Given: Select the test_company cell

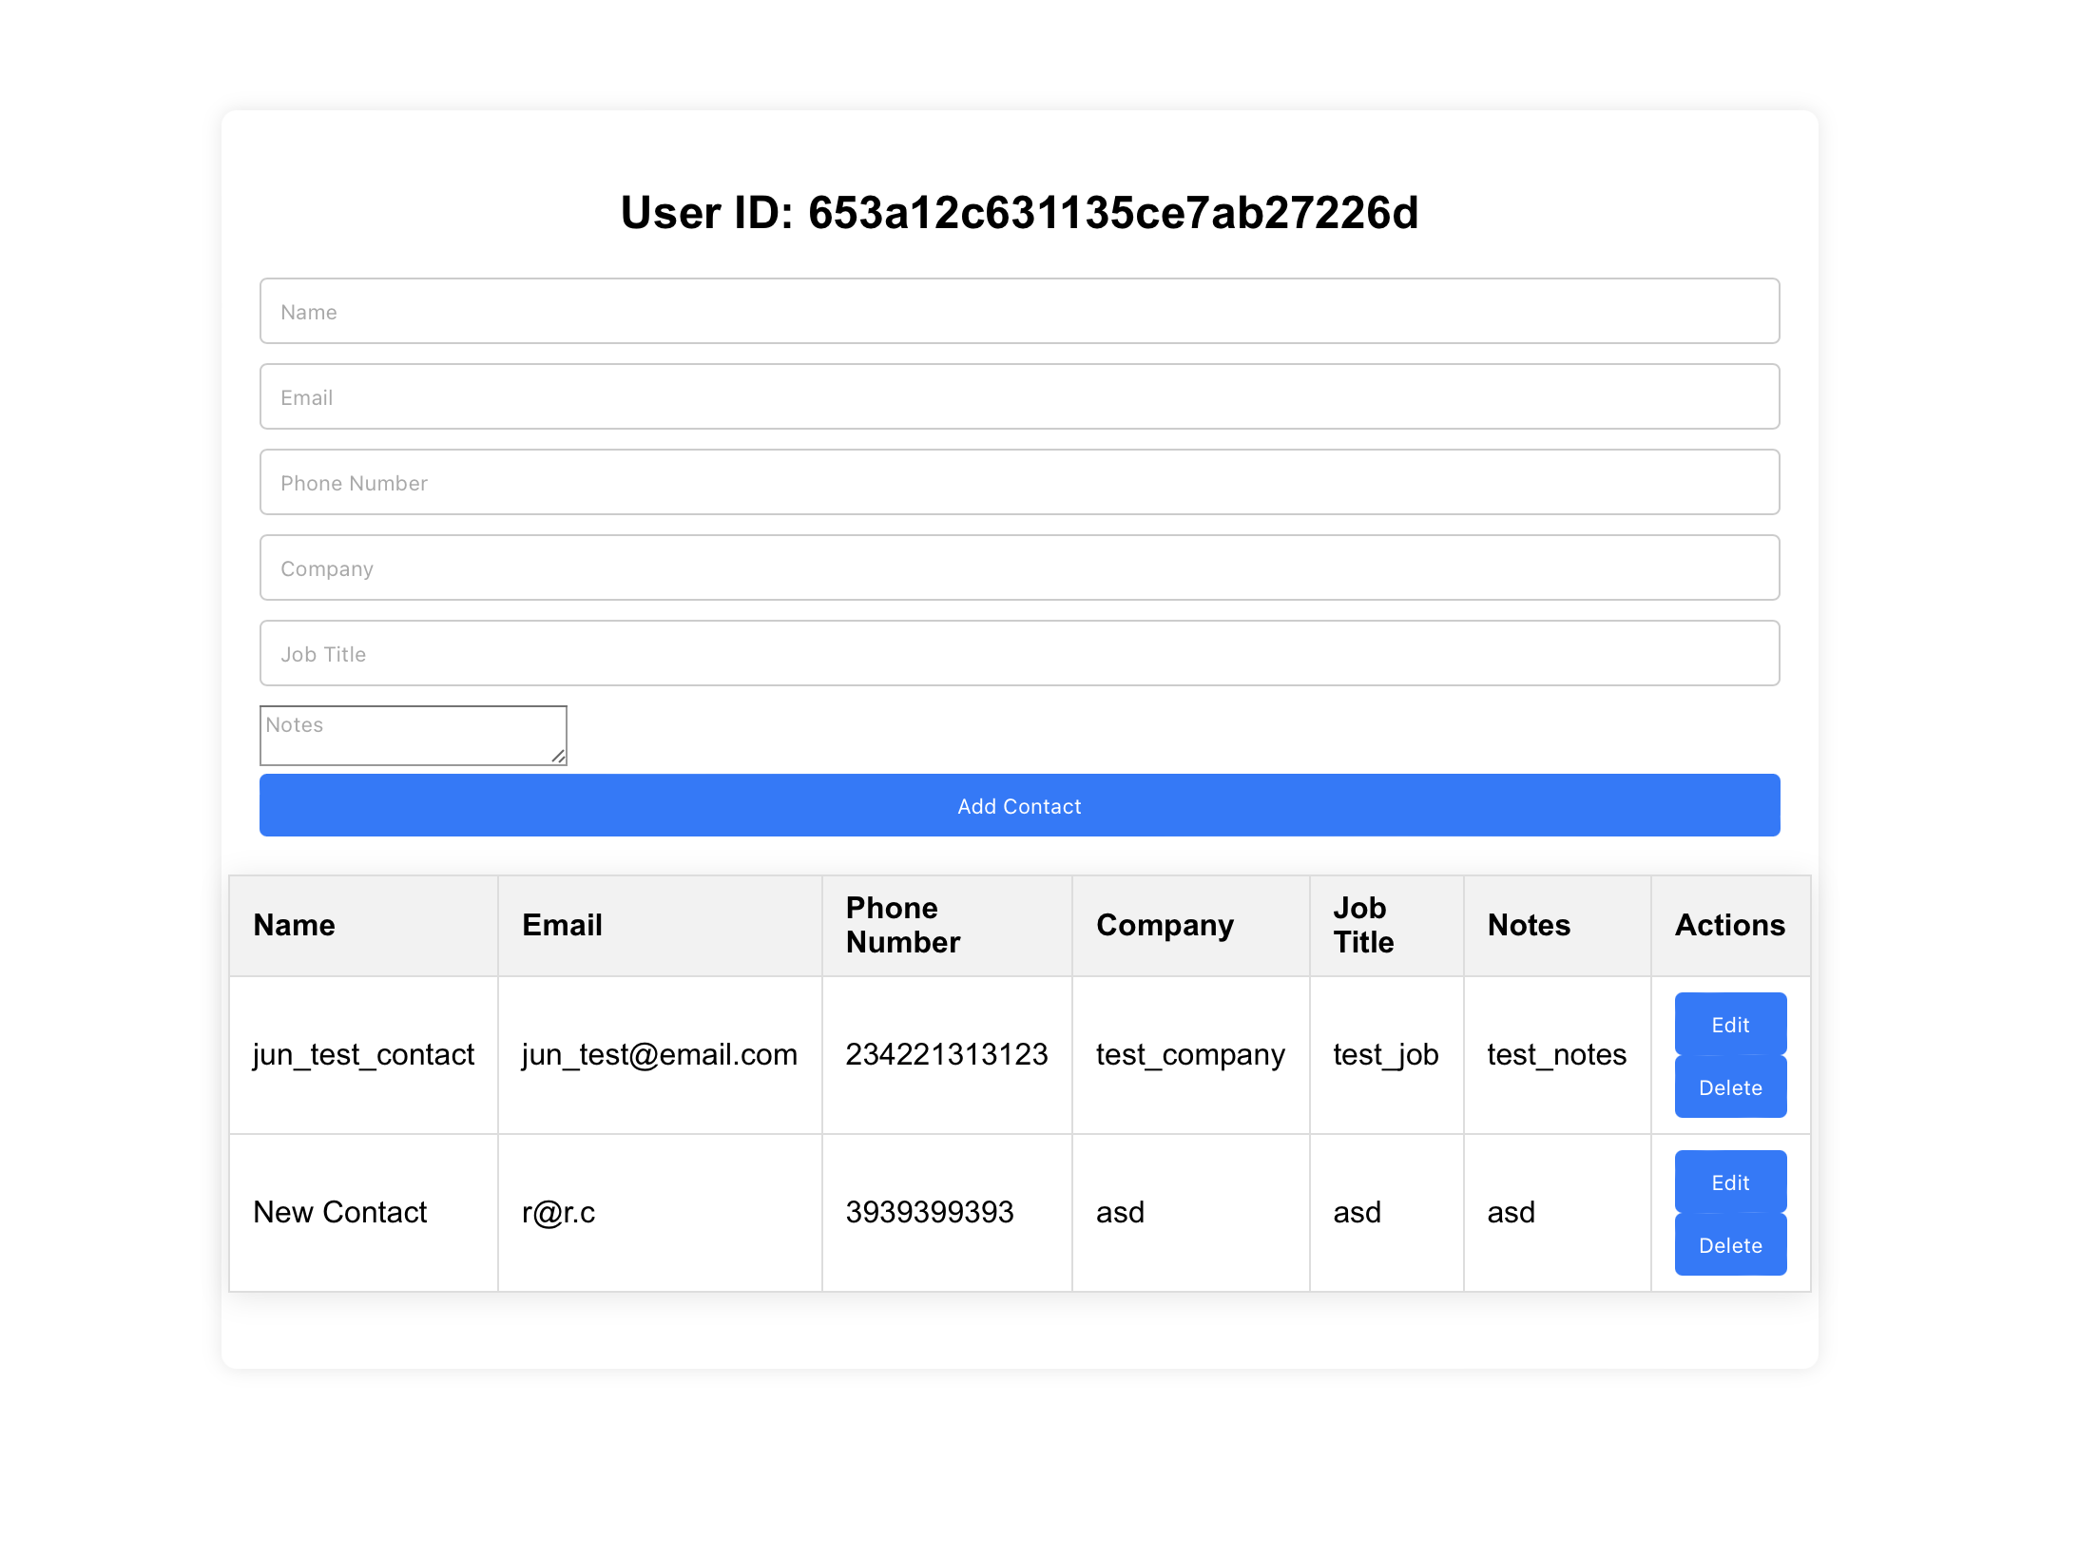Looking at the screenshot, I should pos(1191,1054).
